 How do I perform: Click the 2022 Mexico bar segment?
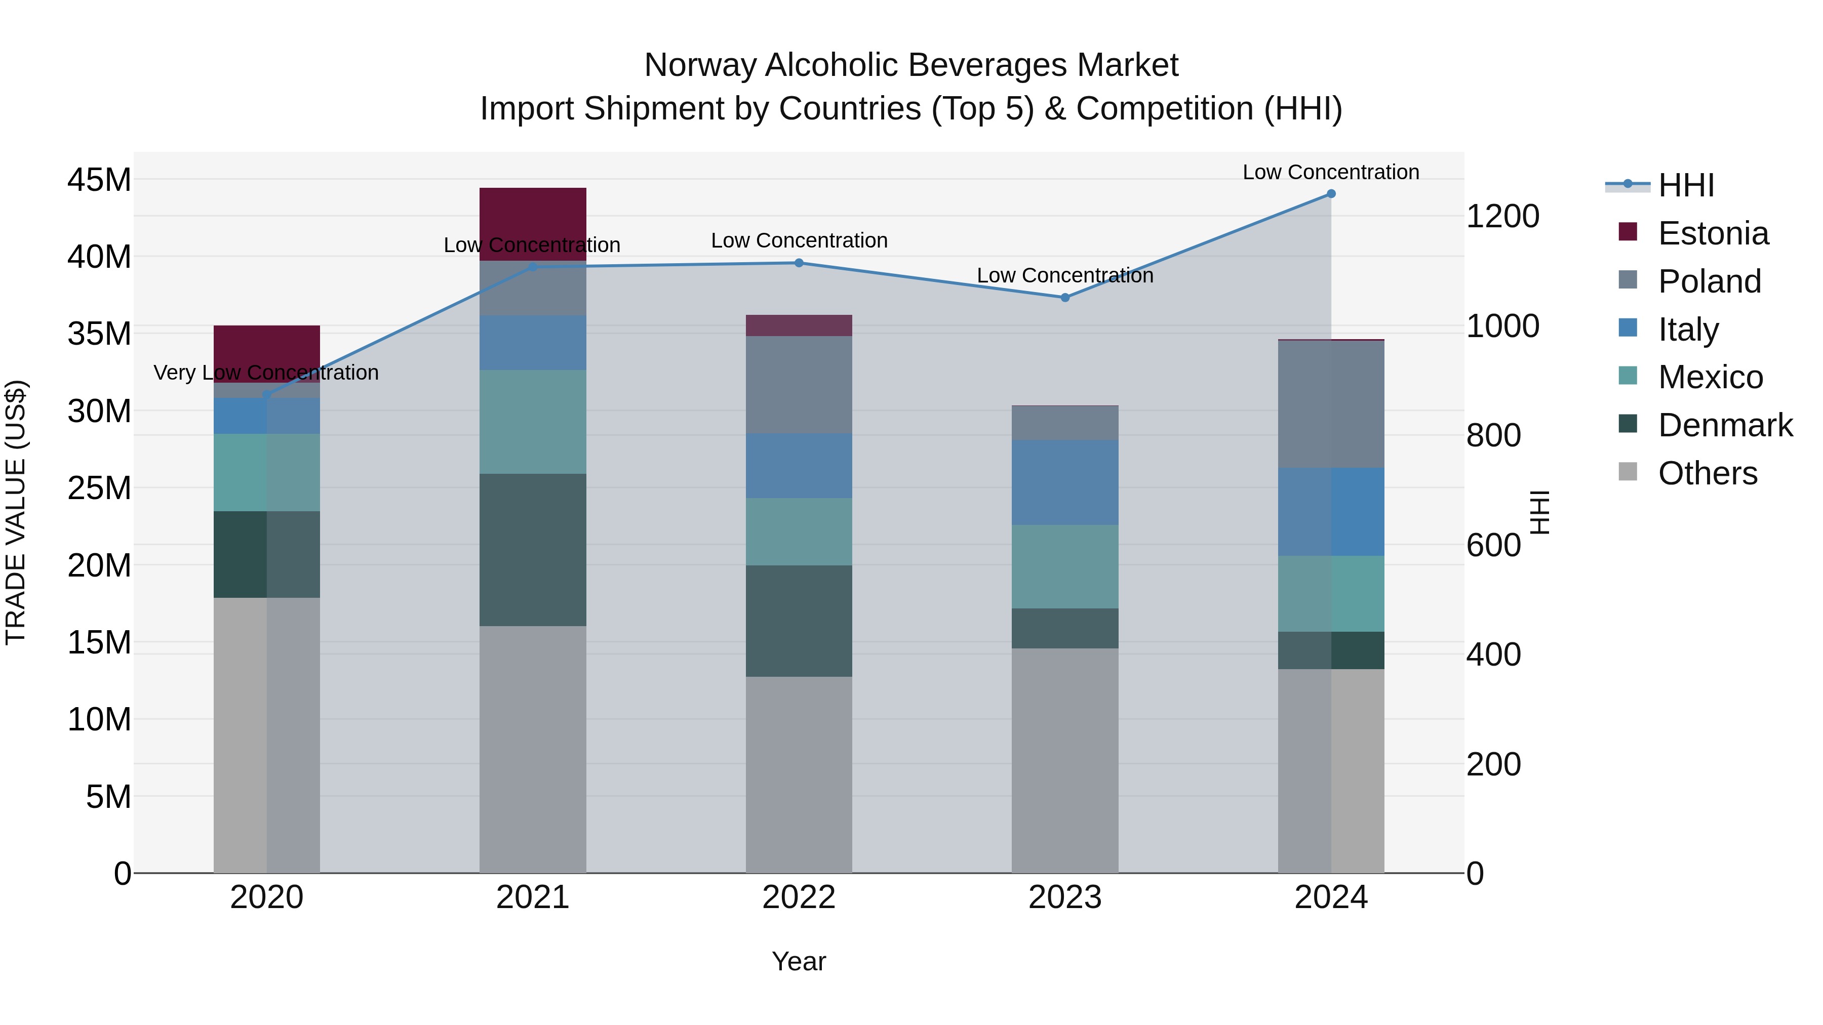click(799, 531)
